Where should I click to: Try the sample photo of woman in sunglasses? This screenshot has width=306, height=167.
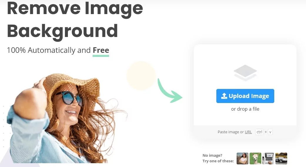pyautogui.click(x=243, y=158)
